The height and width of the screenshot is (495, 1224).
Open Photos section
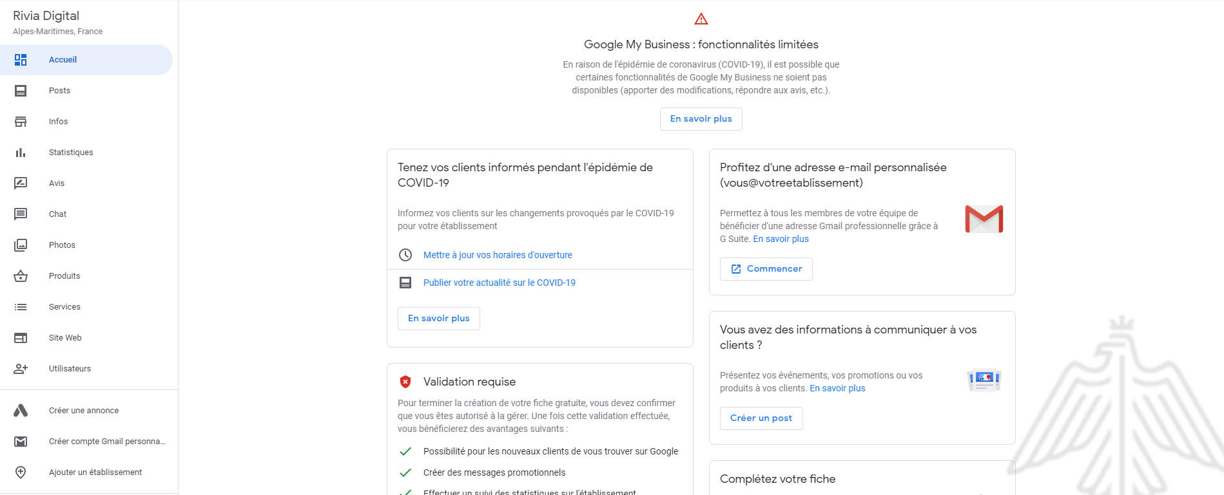(x=86, y=245)
